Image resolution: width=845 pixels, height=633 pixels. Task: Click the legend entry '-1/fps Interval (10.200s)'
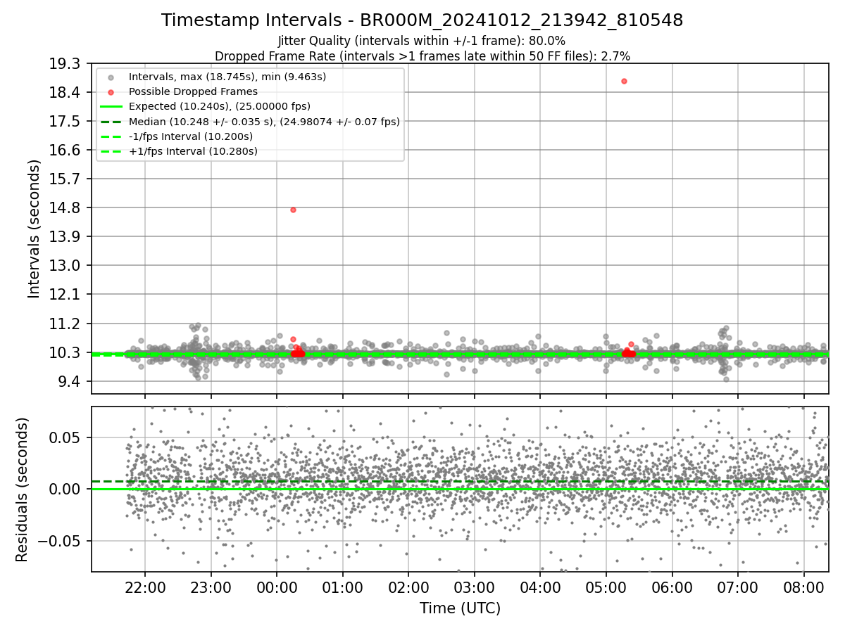pyautogui.click(x=191, y=136)
